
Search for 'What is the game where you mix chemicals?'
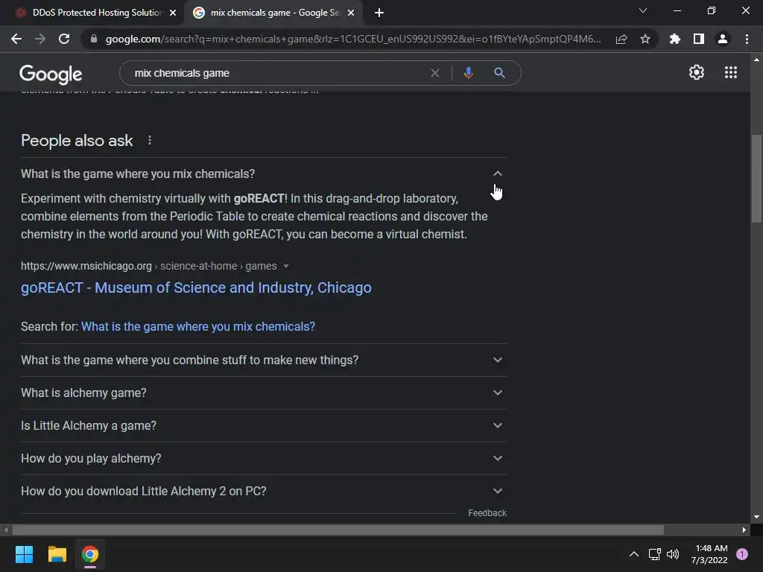[198, 326]
